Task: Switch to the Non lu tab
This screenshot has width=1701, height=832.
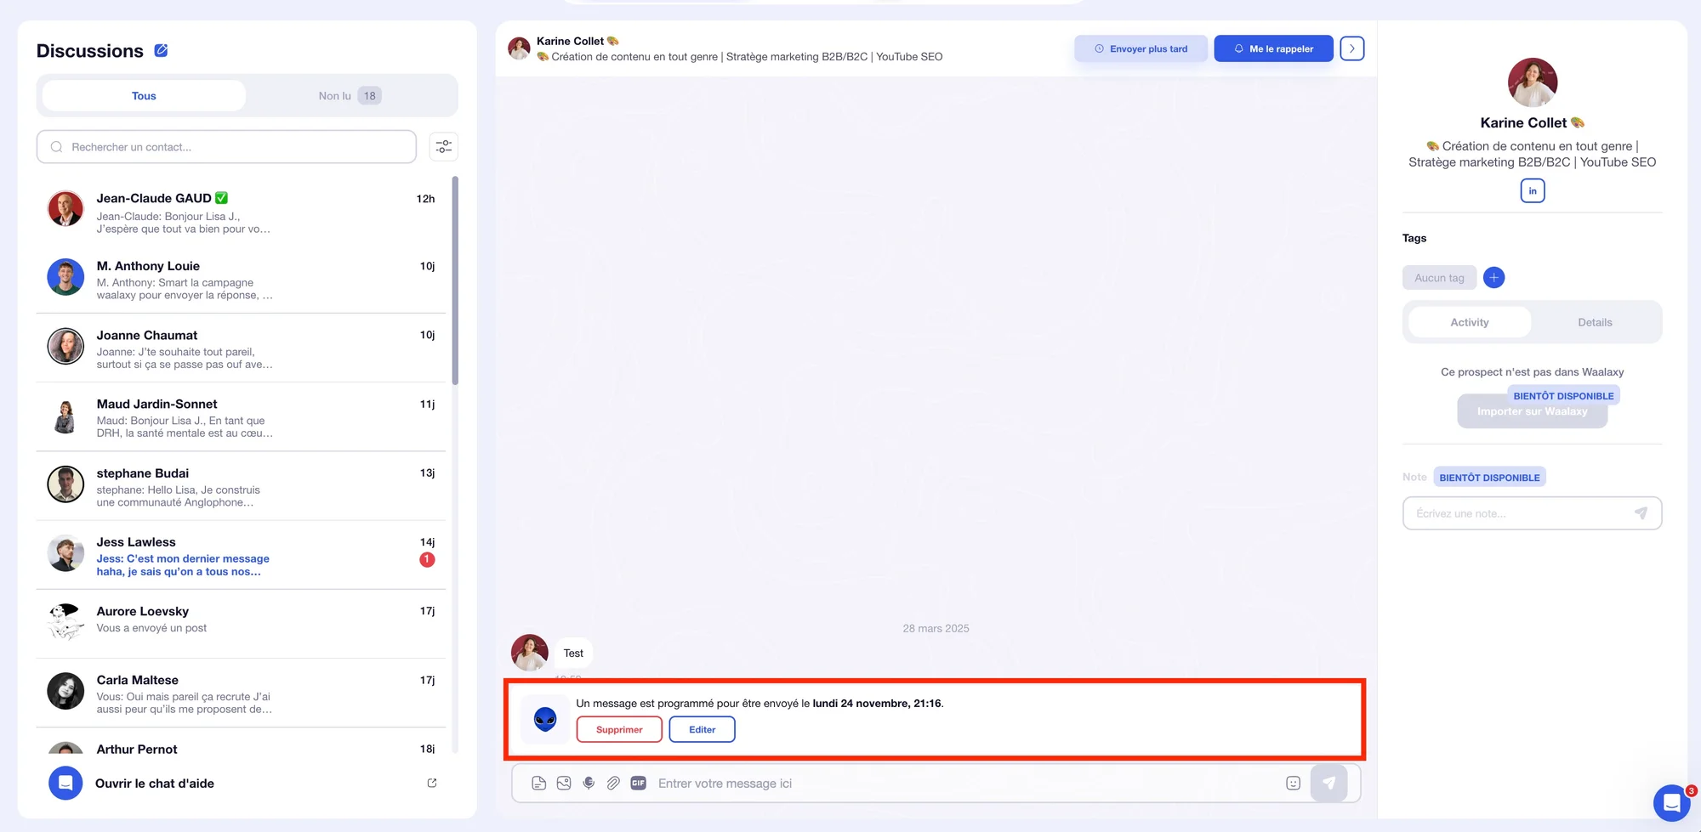Action: click(x=350, y=96)
